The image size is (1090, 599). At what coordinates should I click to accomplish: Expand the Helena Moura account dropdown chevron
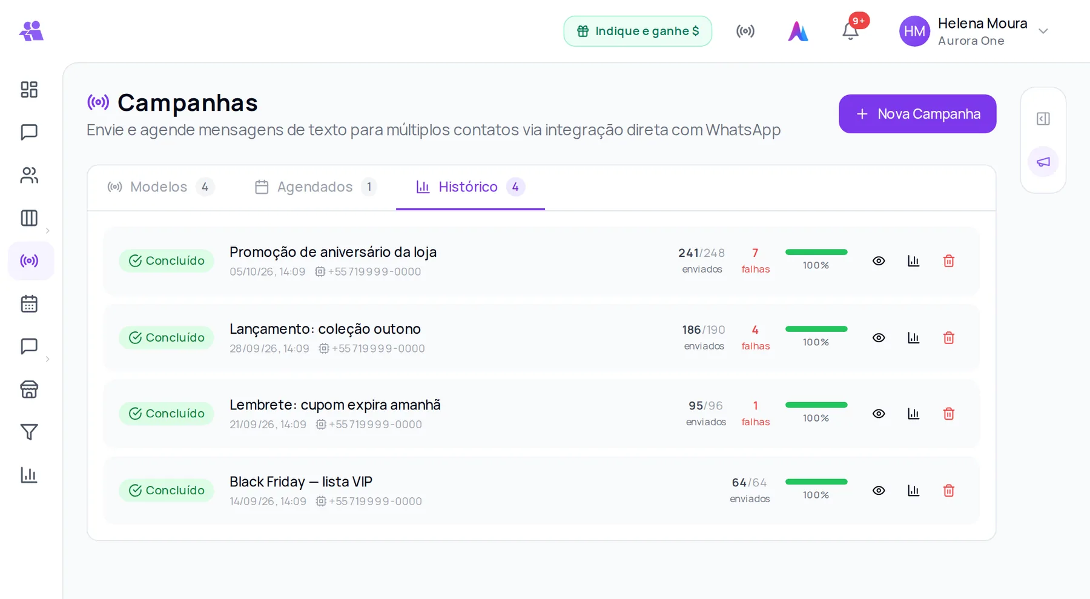(x=1043, y=31)
